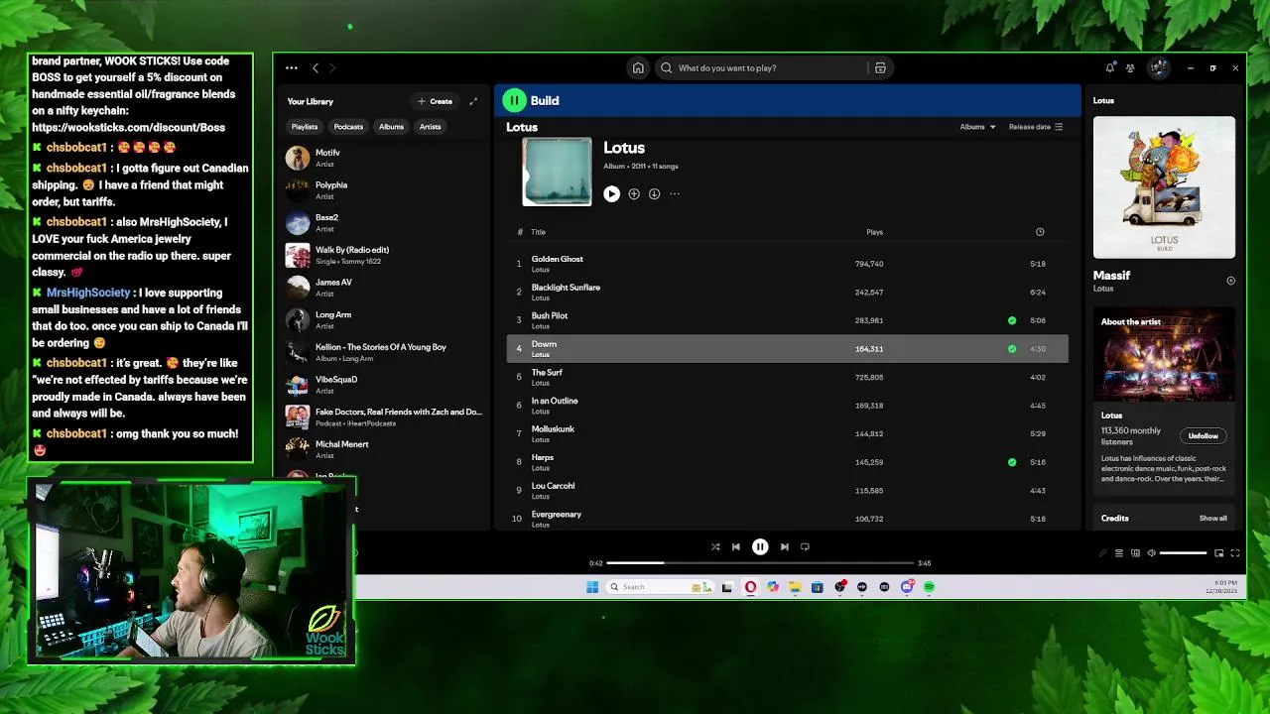Screen dimensions: 1270x714
Task: Unfollow the artist Lotus
Action: click(x=1203, y=436)
